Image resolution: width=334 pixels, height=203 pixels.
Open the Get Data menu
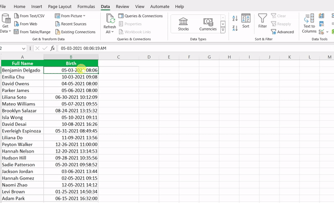pyautogui.click(x=6, y=23)
